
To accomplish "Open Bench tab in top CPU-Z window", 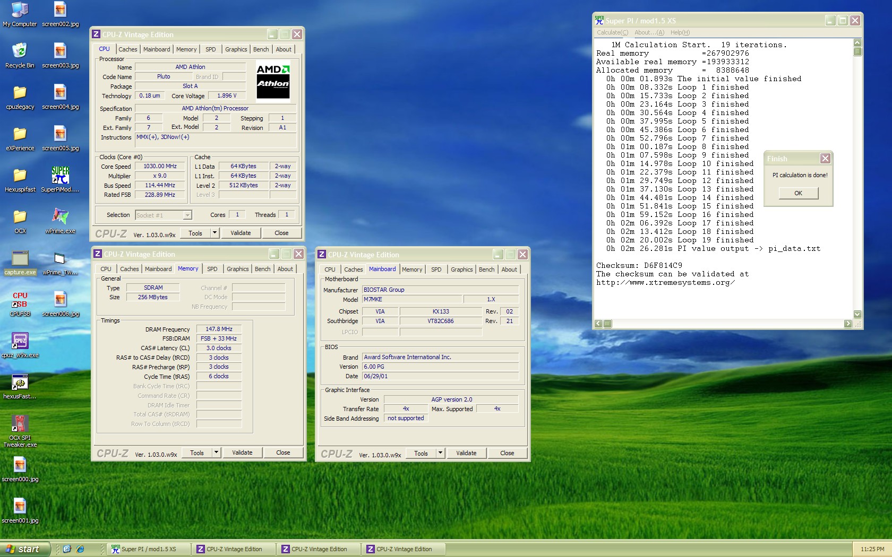I will 261,49.
